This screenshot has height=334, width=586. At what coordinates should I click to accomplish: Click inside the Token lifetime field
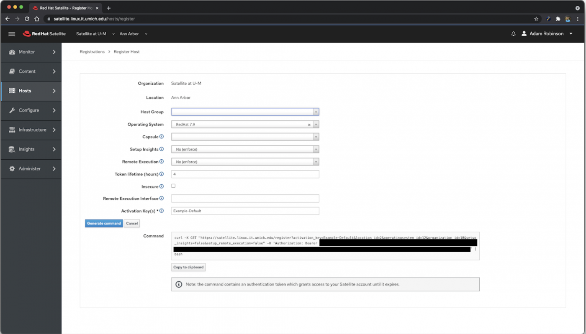point(245,174)
